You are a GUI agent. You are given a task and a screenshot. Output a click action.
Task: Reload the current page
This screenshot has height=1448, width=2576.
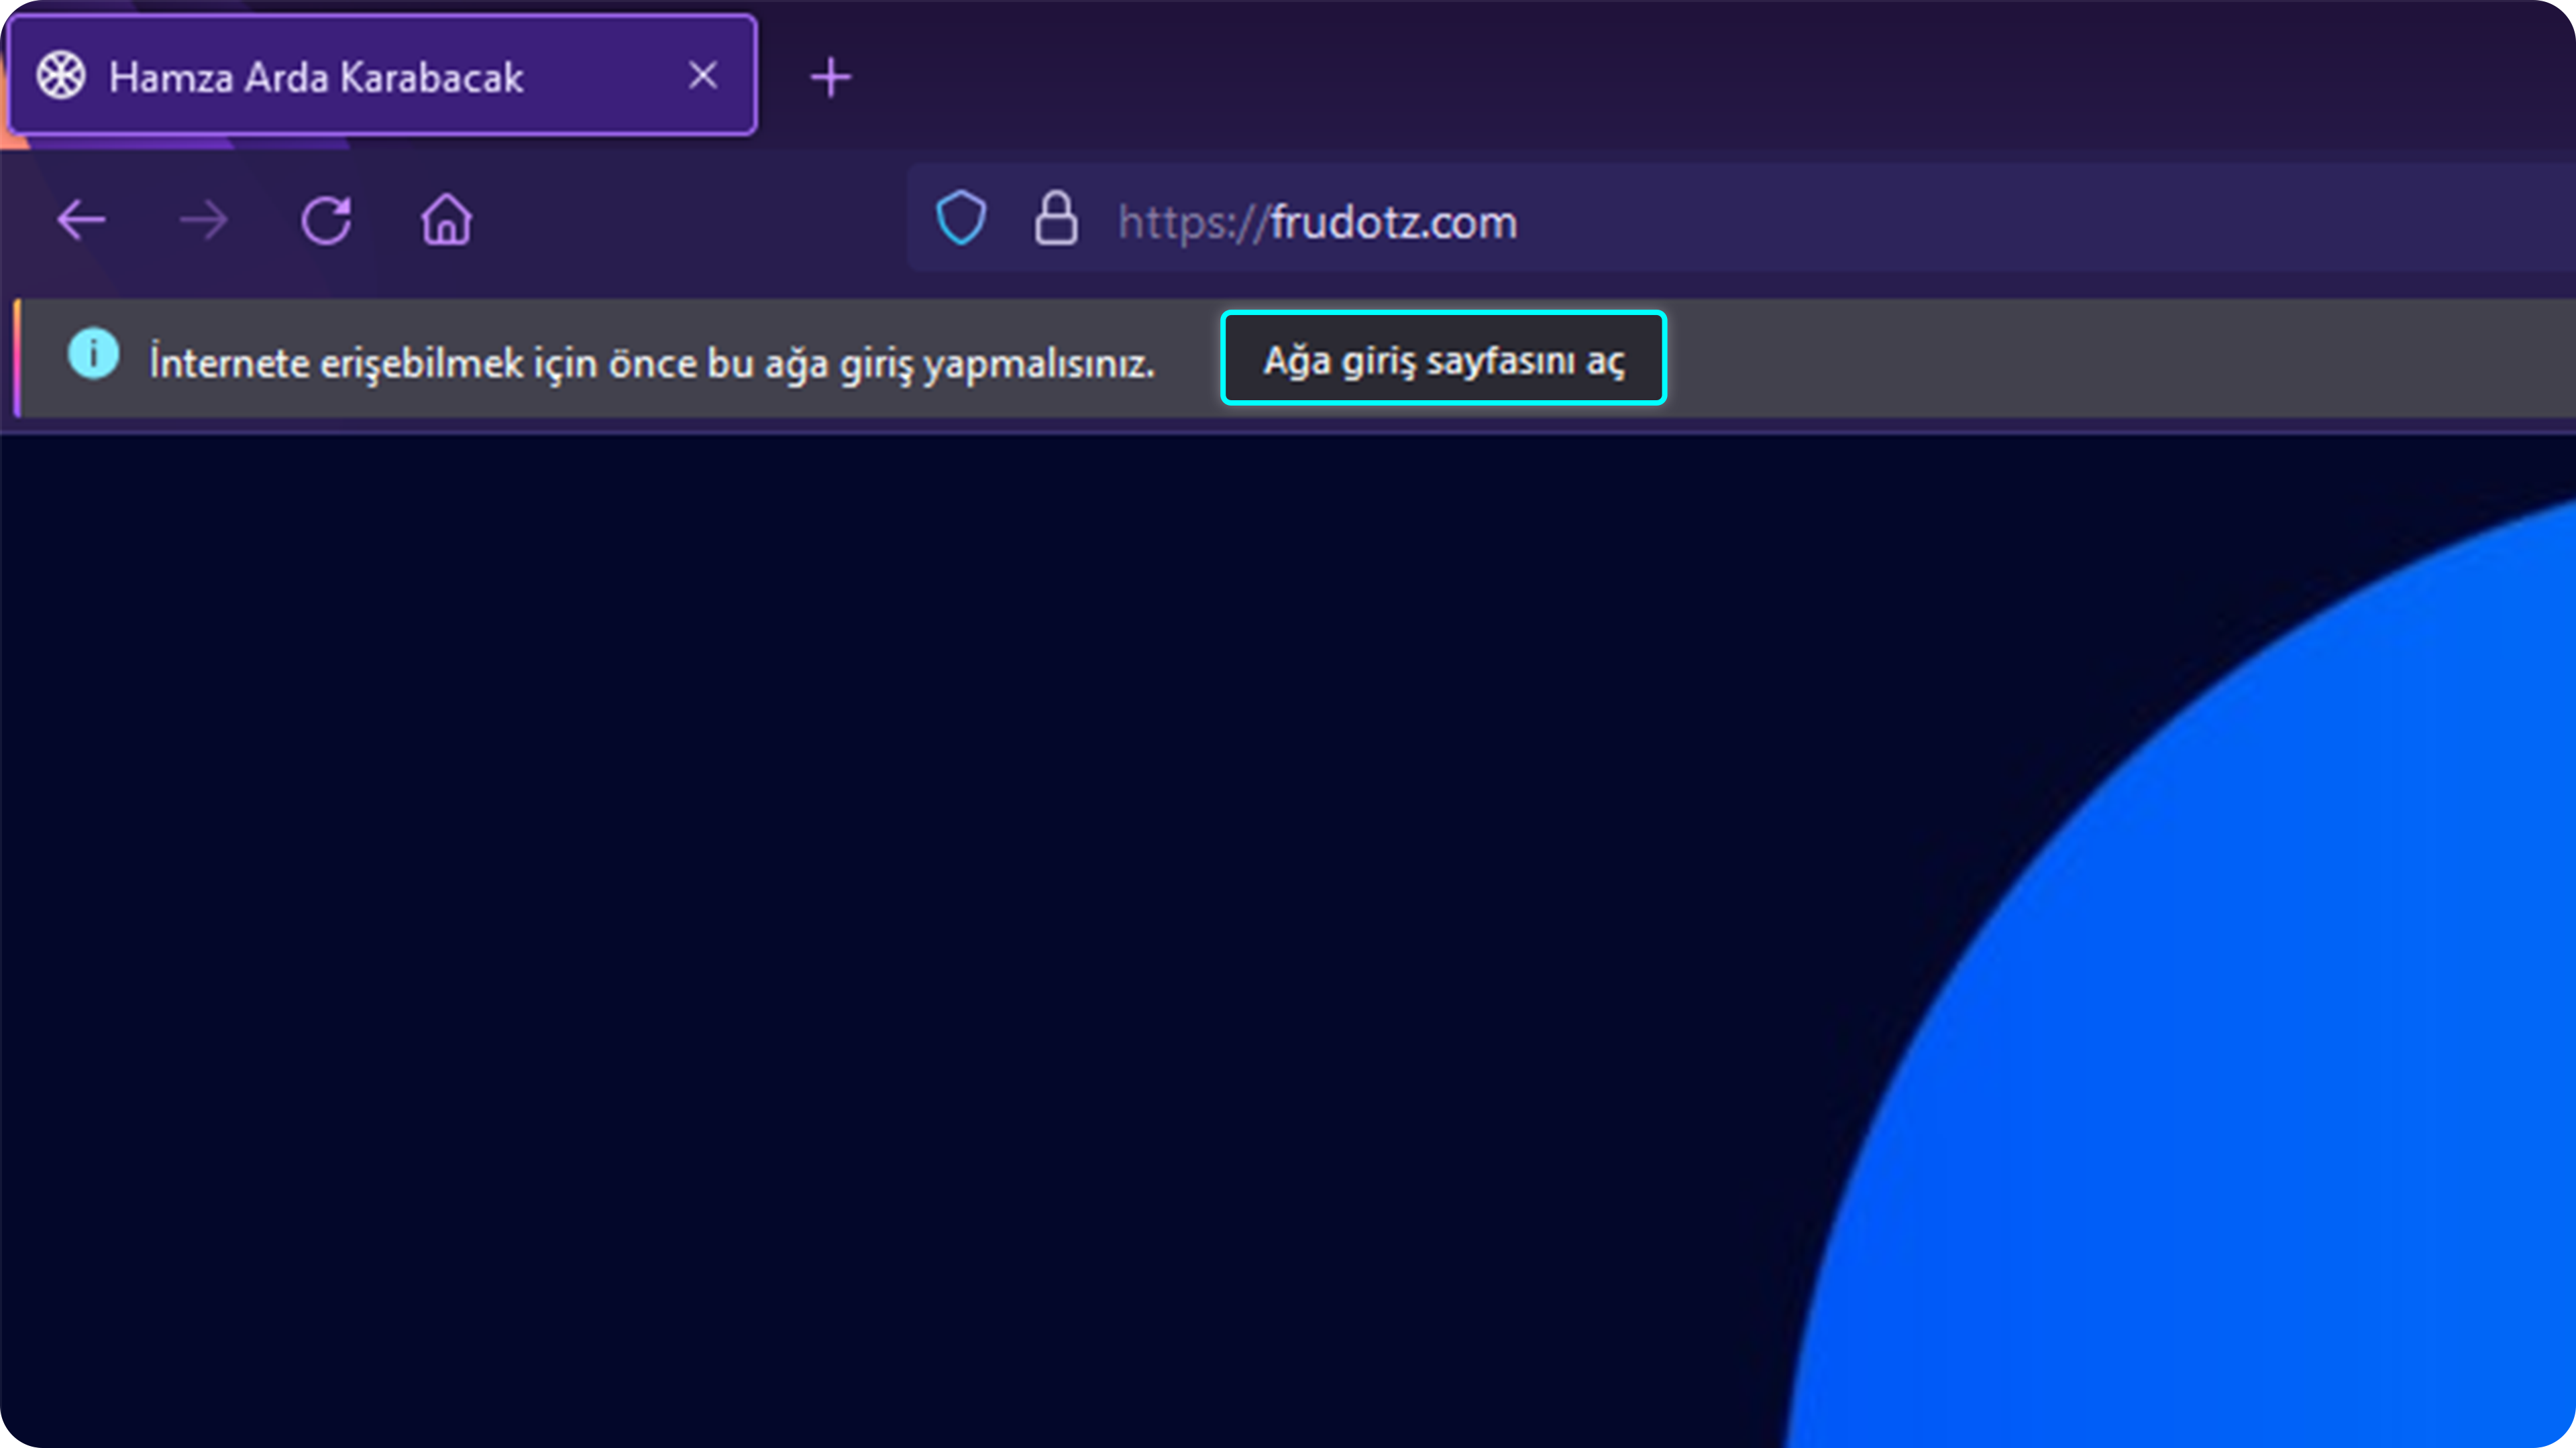coord(326,220)
